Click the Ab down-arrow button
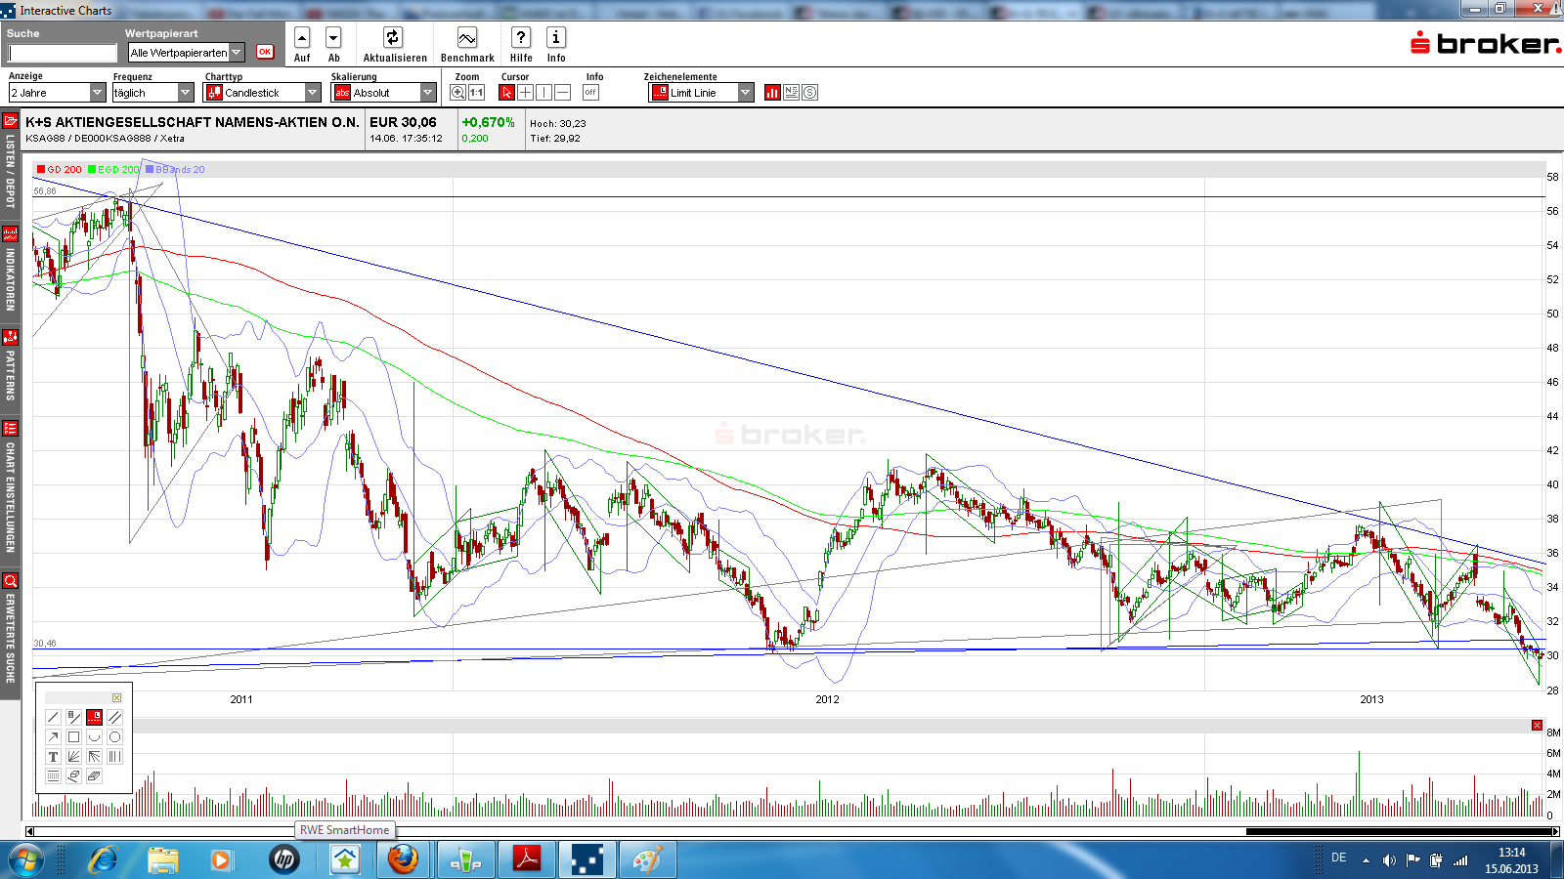The image size is (1564, 879). [x=333, y=38]
